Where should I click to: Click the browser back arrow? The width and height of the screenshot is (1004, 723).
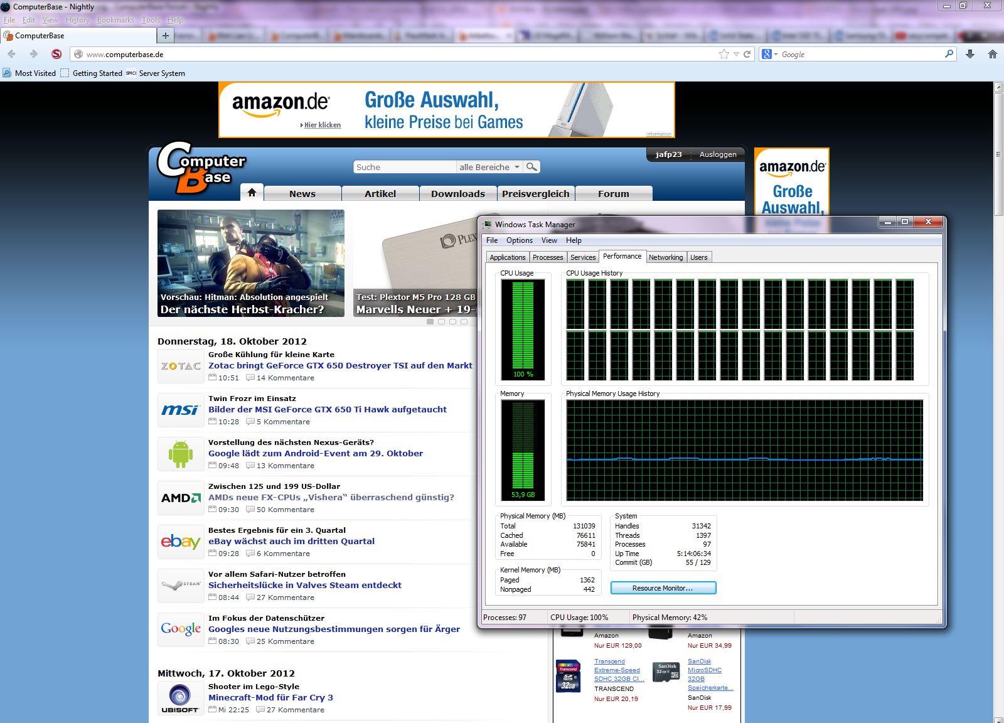point(11,54)
